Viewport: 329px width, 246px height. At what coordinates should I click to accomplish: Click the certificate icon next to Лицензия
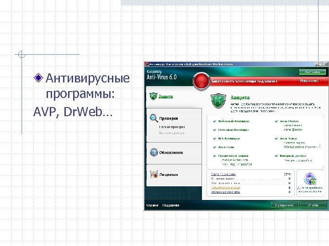point(154,174)
